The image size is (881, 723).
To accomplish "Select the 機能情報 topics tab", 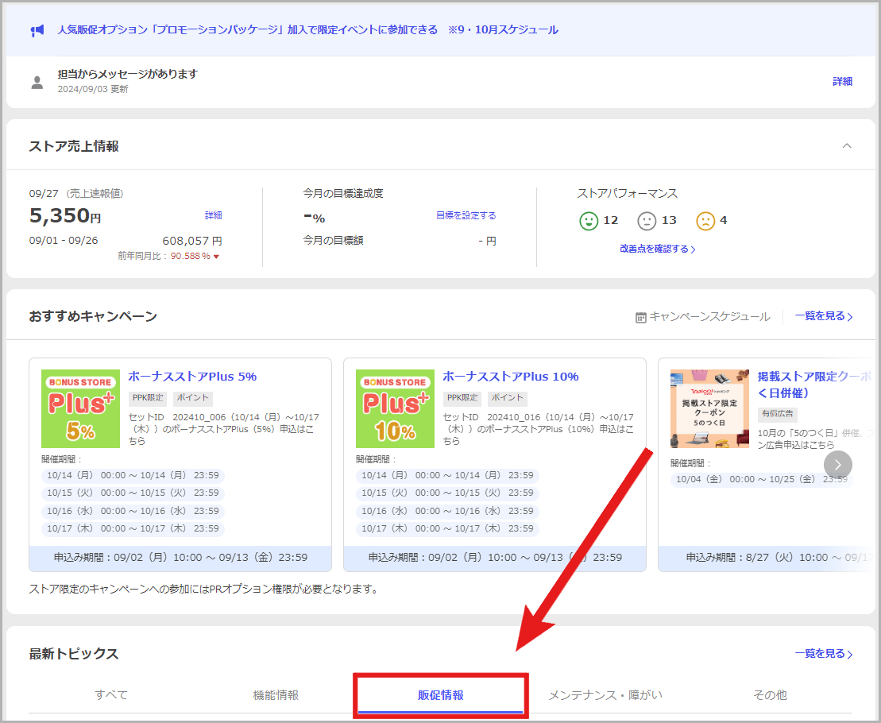I will 276,695.
